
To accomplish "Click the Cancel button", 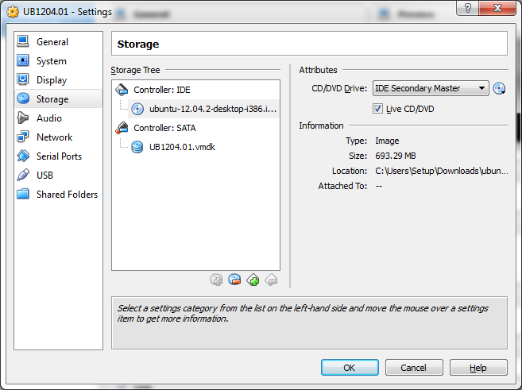I will pyautogui.click(x=413, y=368).
